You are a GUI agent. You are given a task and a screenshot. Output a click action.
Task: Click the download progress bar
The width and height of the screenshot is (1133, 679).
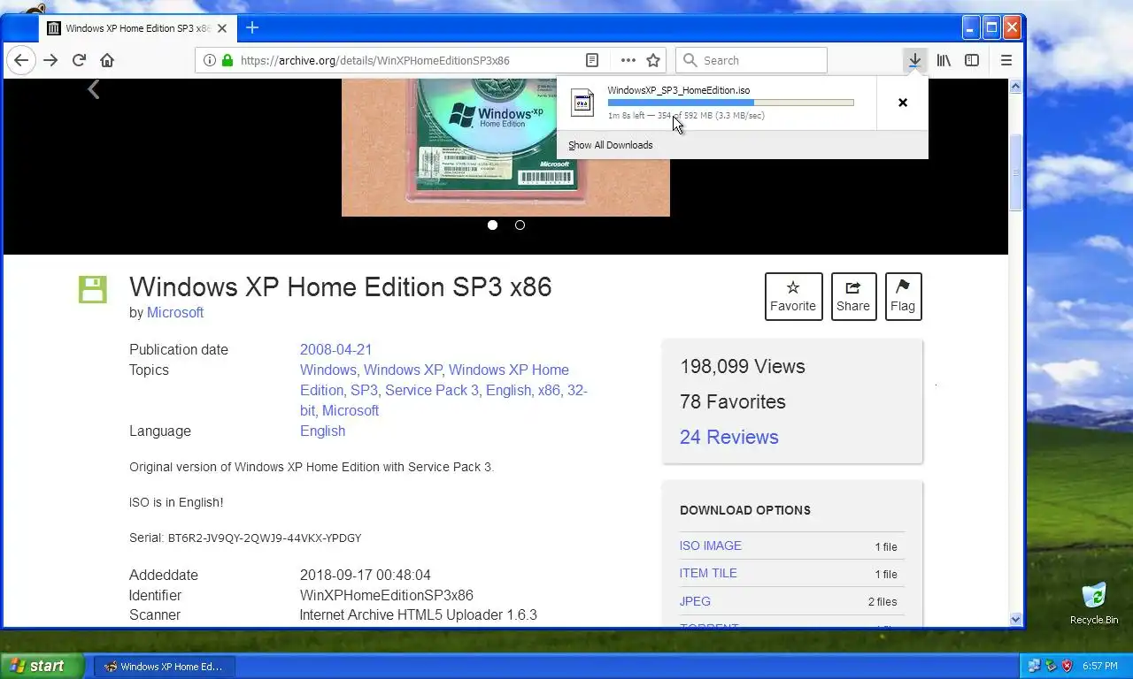pyautogui.click(x=730, y=103)
